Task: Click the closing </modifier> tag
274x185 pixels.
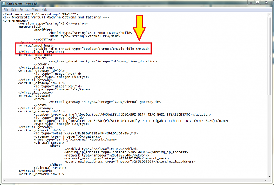Action: click(44, 39)
